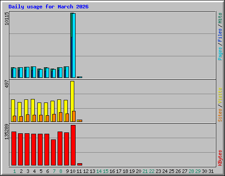Click the day 11 small red KBytes bar
Viewport: 225px width, 176px height.
(x=80, y=164)
